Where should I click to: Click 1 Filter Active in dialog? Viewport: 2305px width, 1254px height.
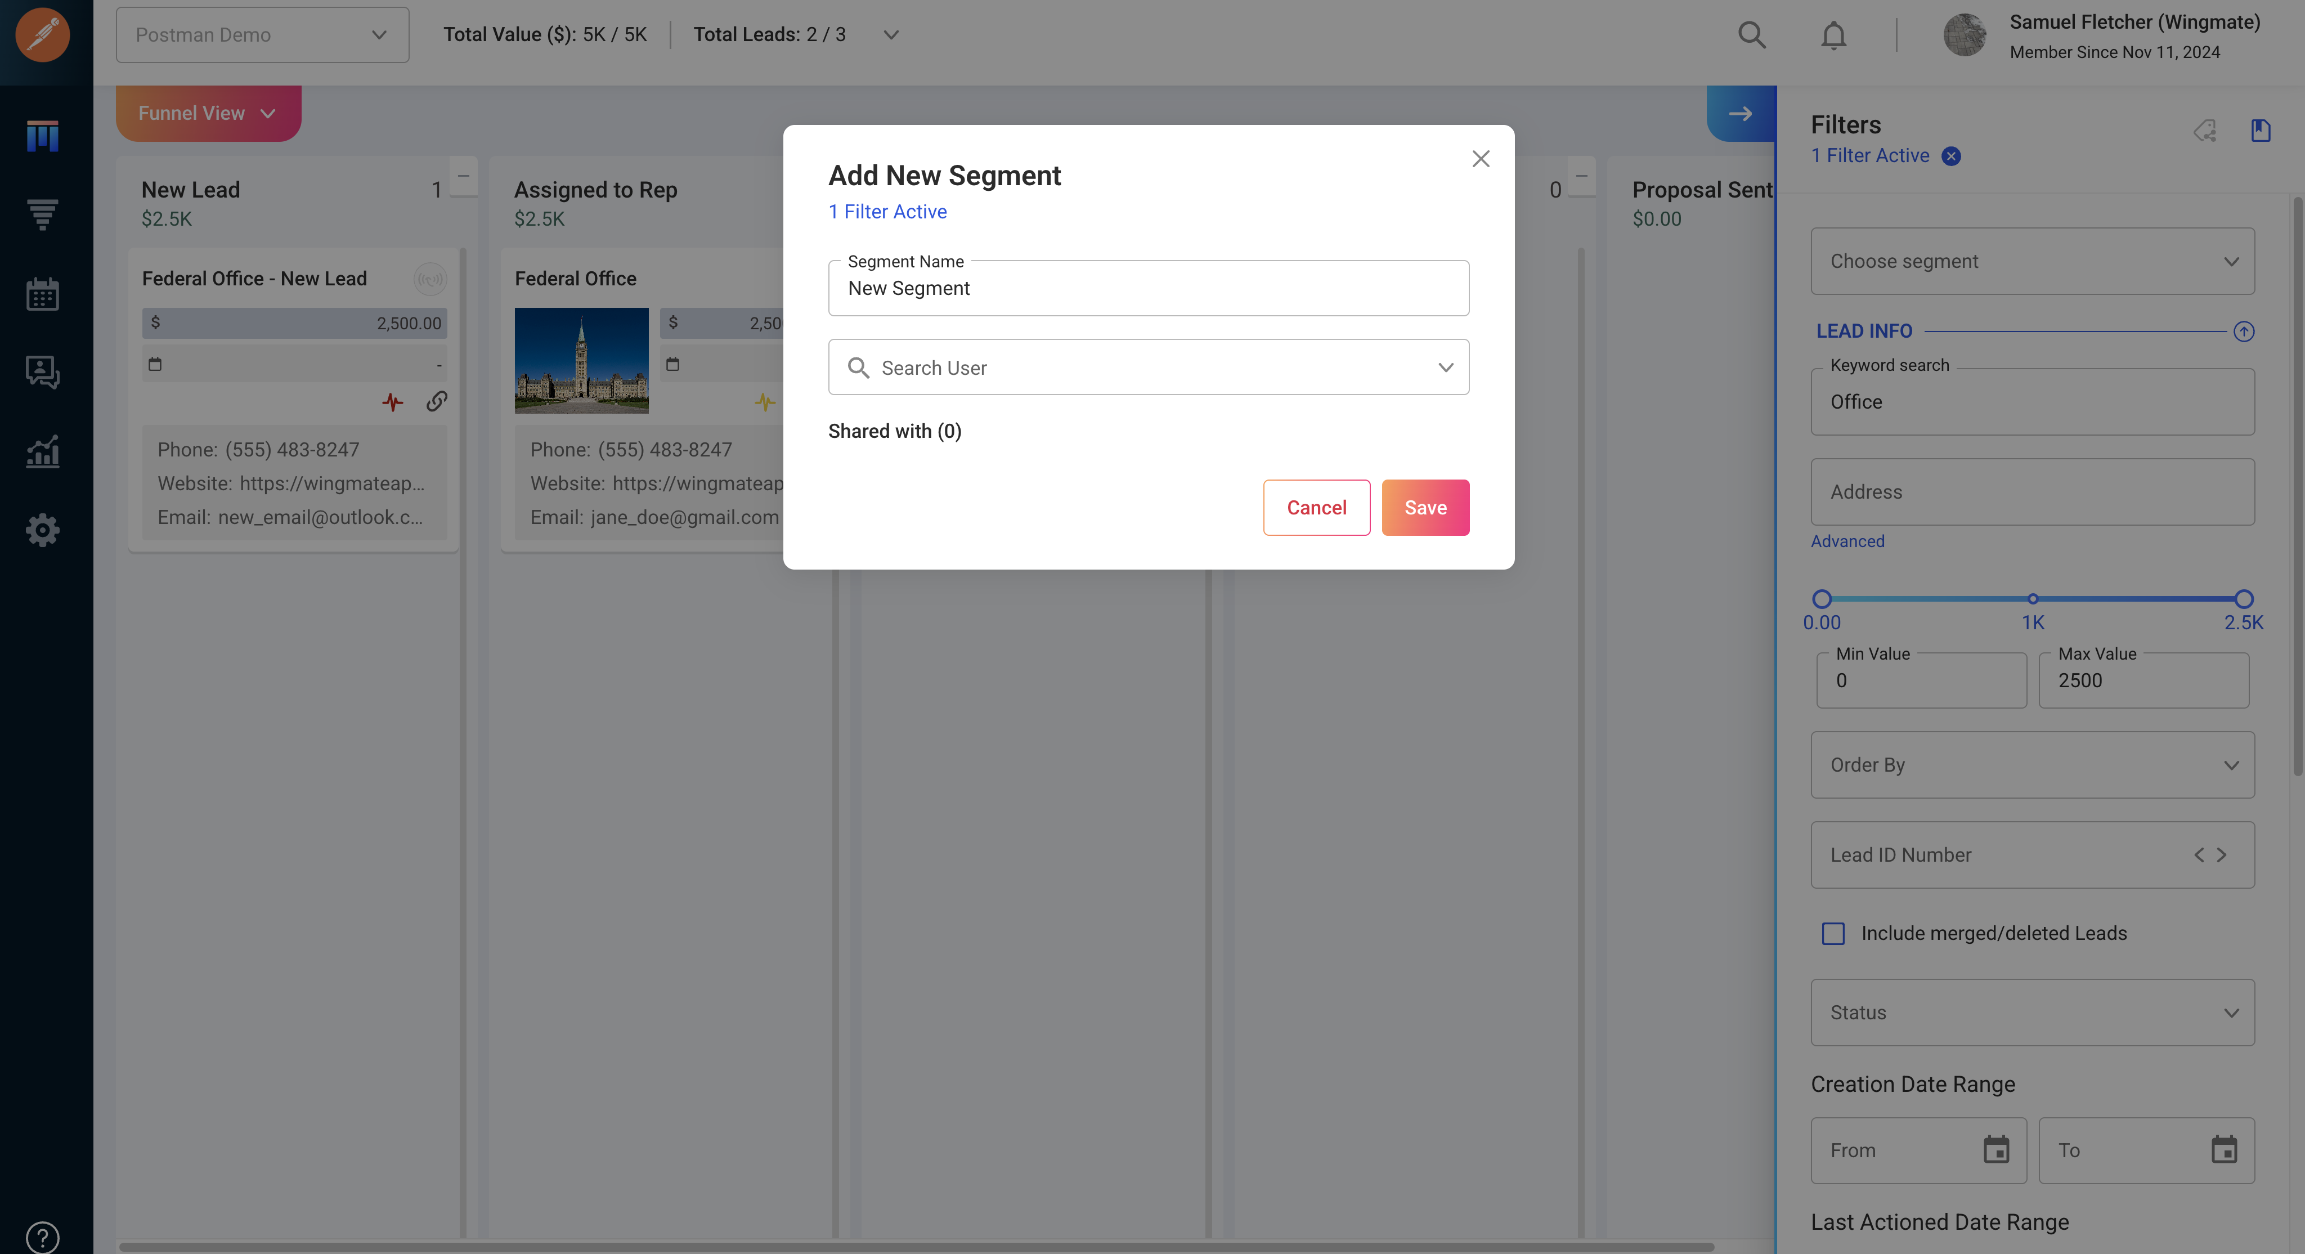point(887,212)
